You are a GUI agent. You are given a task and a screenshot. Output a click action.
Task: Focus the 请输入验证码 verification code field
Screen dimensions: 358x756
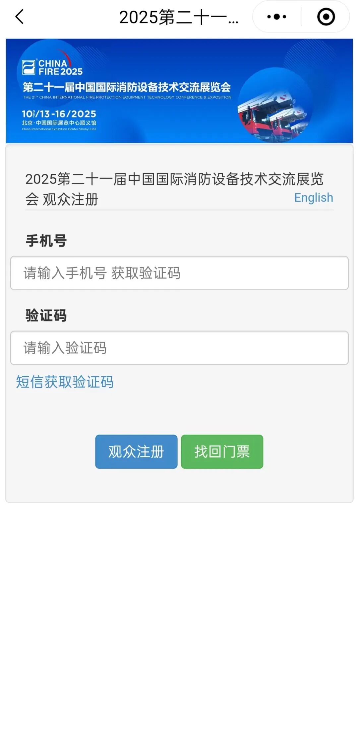tap(179, 348)
